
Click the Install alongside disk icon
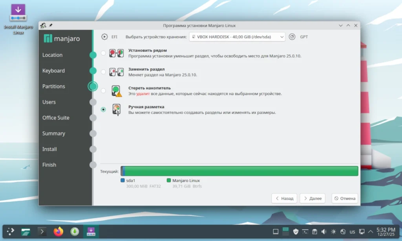(x=116, y=53)
